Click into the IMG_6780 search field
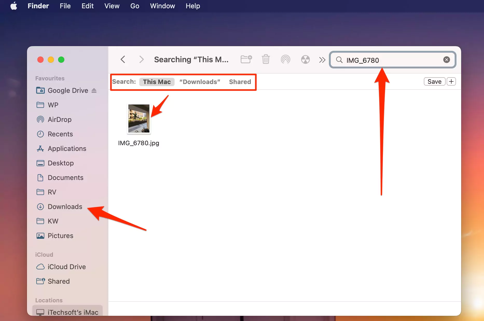Viewport: 484px width, 321px height. coord(393,60)
